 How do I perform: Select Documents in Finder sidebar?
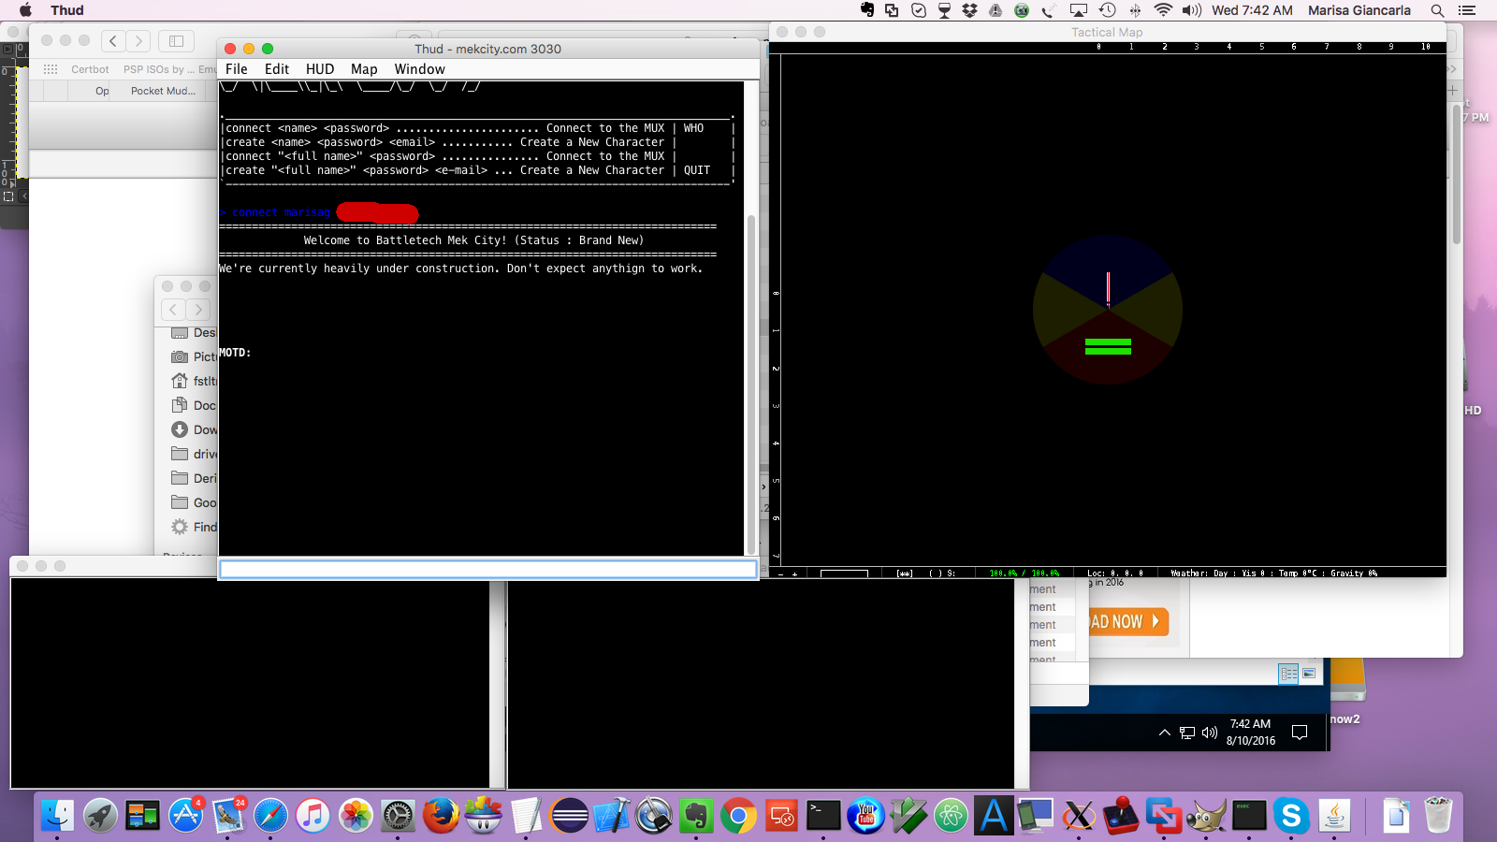coord(194,405)
